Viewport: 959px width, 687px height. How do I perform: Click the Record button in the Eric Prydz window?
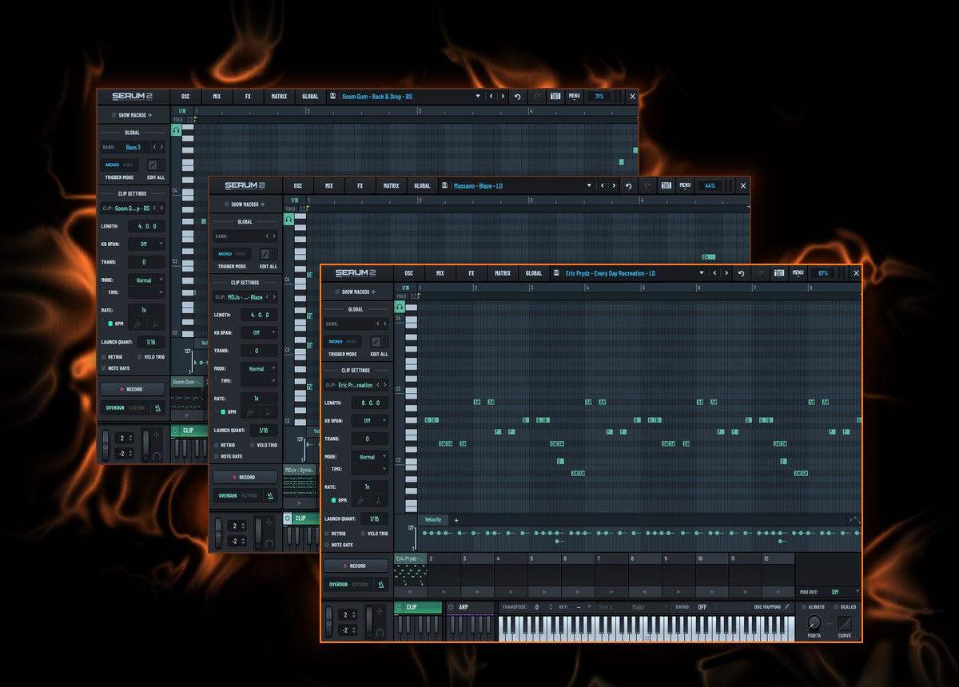tap(356, 566)
